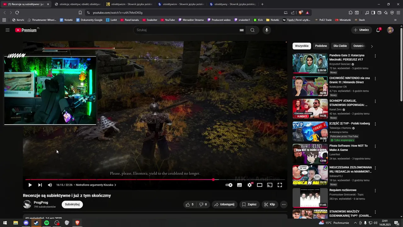The height and width of the screenshot is (227, 403).
Task: Search with voice microphone
Action: 267,30
